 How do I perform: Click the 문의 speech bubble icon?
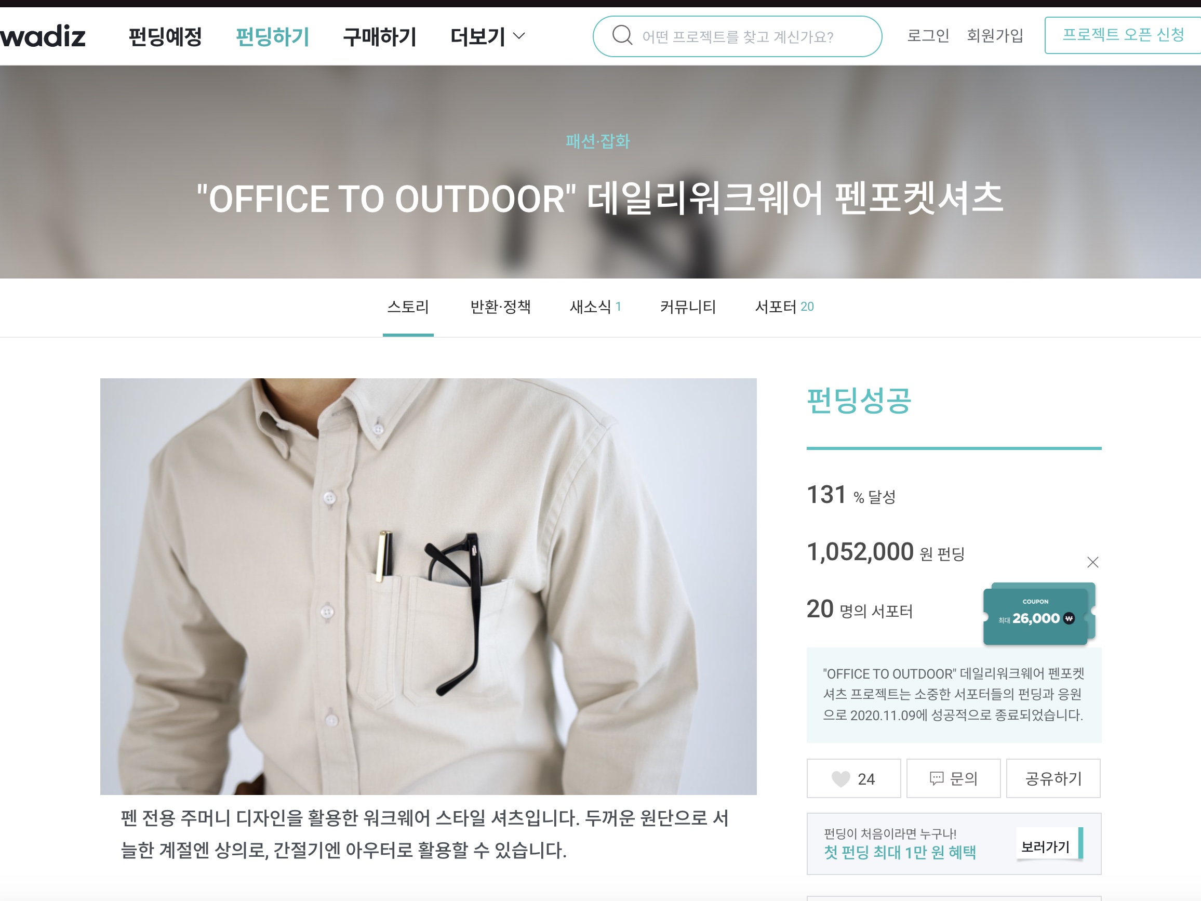pyautogui.click(x=937, y=779)
